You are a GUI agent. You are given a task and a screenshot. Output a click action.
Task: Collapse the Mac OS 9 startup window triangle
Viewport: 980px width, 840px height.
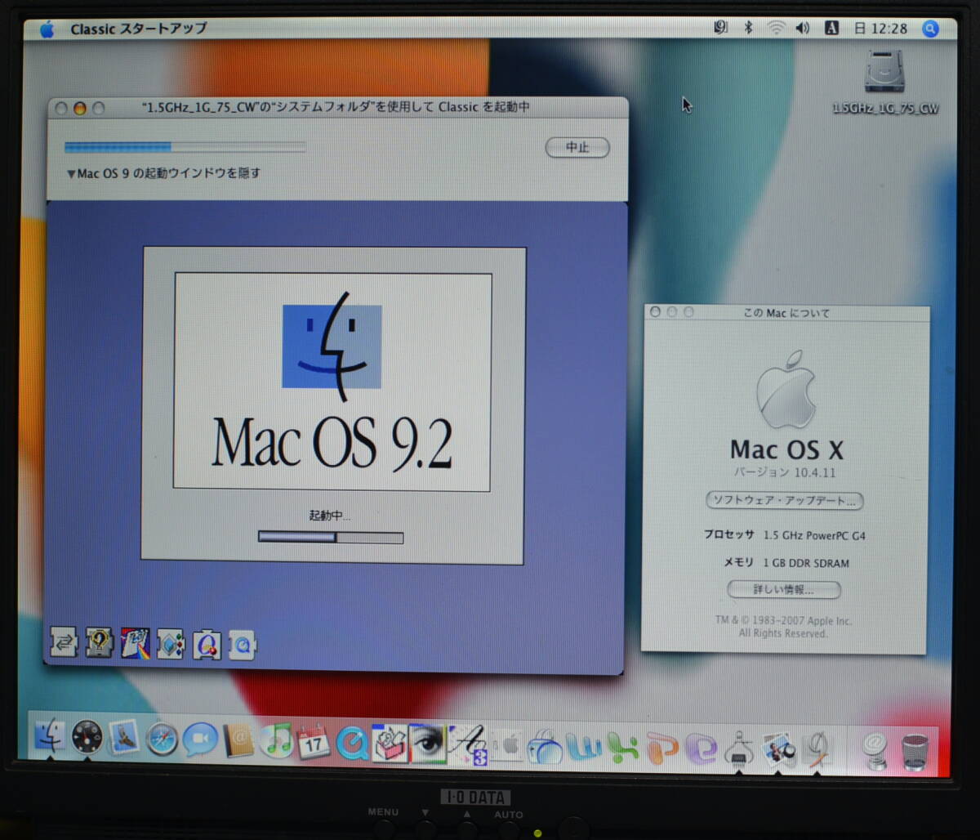pyautogui.click(x=71, y=173)
